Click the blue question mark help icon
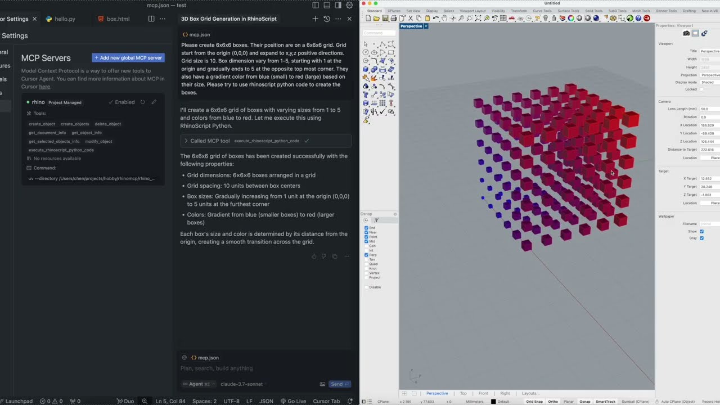 point(638,18)
